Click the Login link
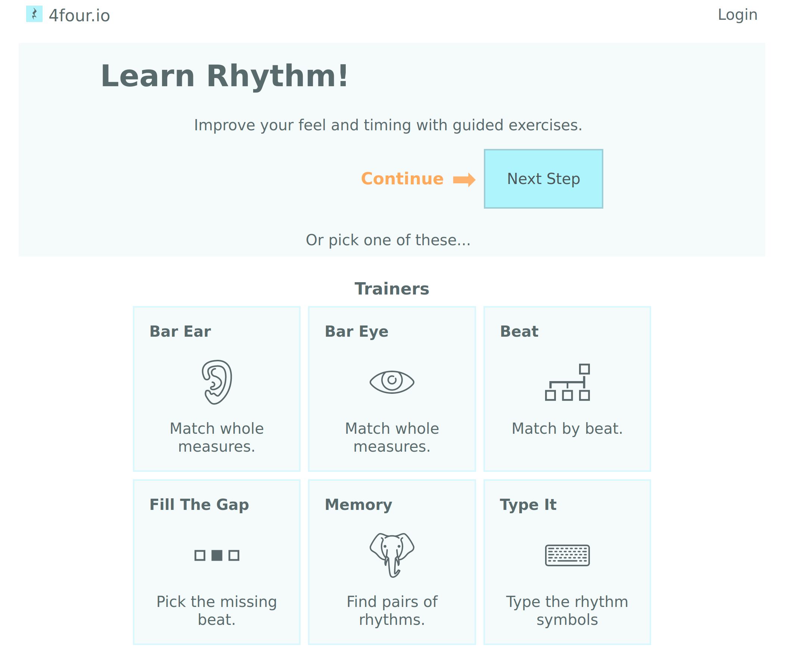793x648 pixels. 737,15
